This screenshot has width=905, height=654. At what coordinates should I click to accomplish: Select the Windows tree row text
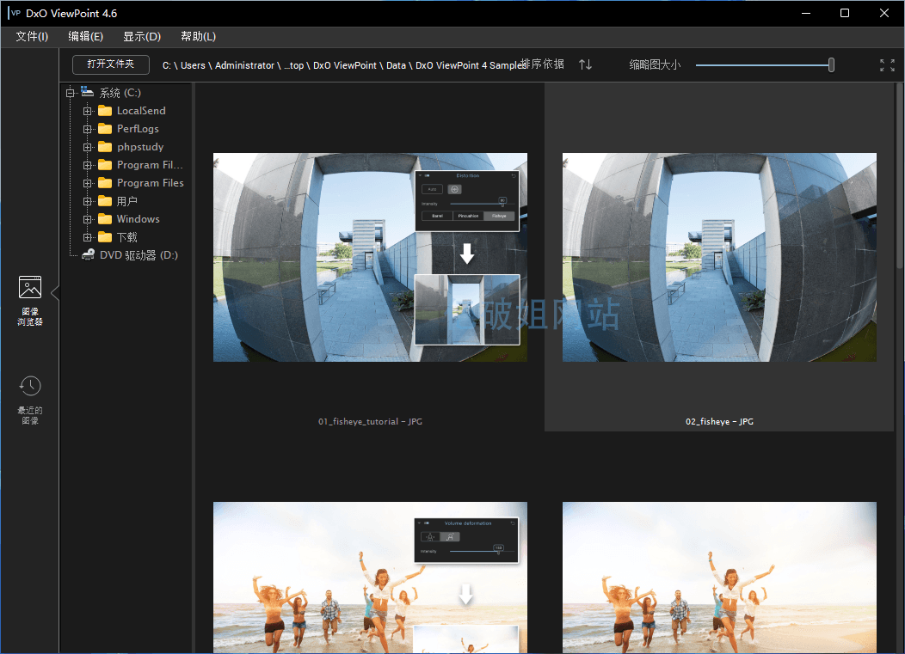[x=138, y=218]
